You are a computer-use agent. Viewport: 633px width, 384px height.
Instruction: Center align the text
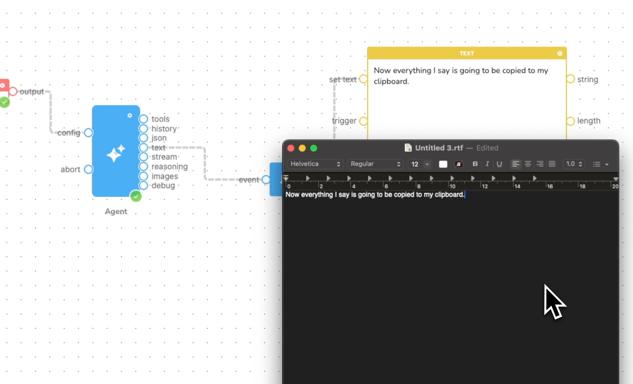(x=527, y=164)
